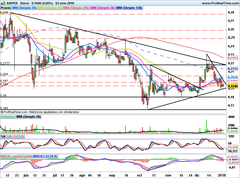Viewport: 240px width, 178px height.
Task: Click the yellow 0,1940 current price tag
Action: (x=233, y=86)
